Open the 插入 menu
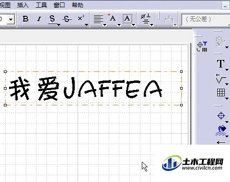230x182 pixels. tap(23, 5)
